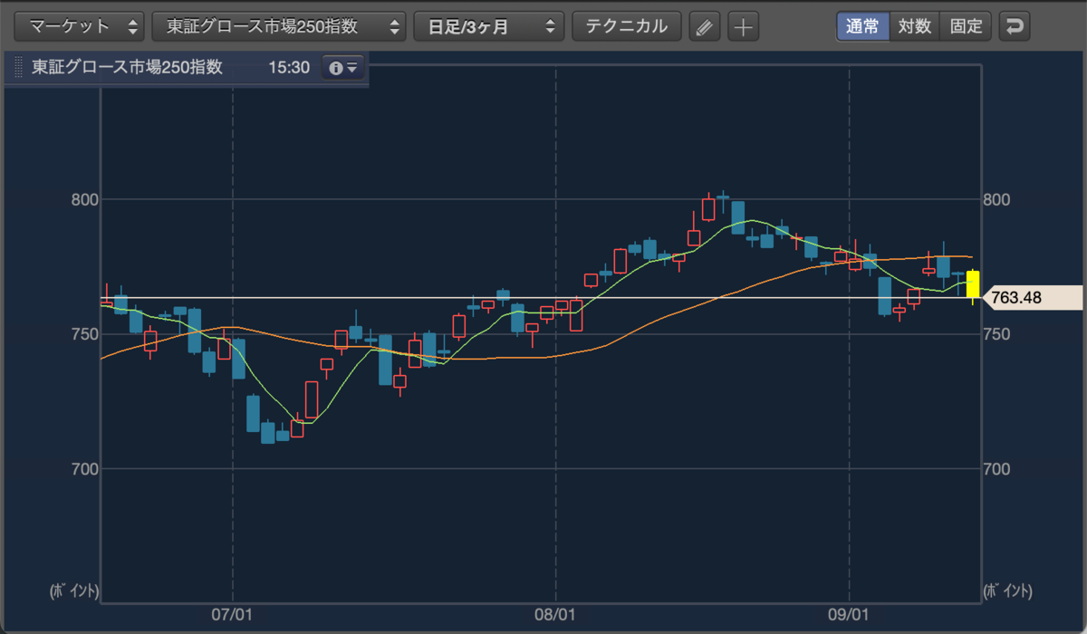Image resolution: width=1087 pixels, height=634 pixels.
Task: Open the 東証グロース市場250指数 symbol dropdown
Action: point(279,26)
